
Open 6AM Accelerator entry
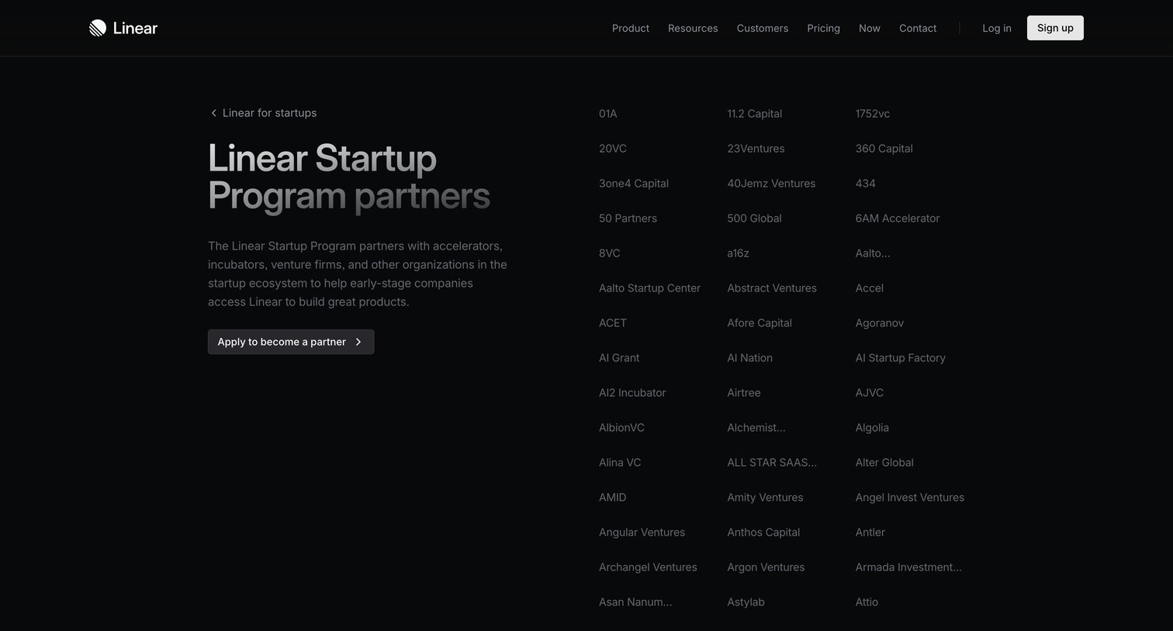(898, 219)
